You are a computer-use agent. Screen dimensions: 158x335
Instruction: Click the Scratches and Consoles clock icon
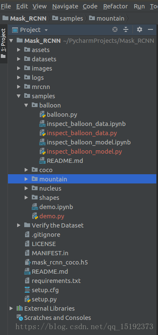[20, 318]
